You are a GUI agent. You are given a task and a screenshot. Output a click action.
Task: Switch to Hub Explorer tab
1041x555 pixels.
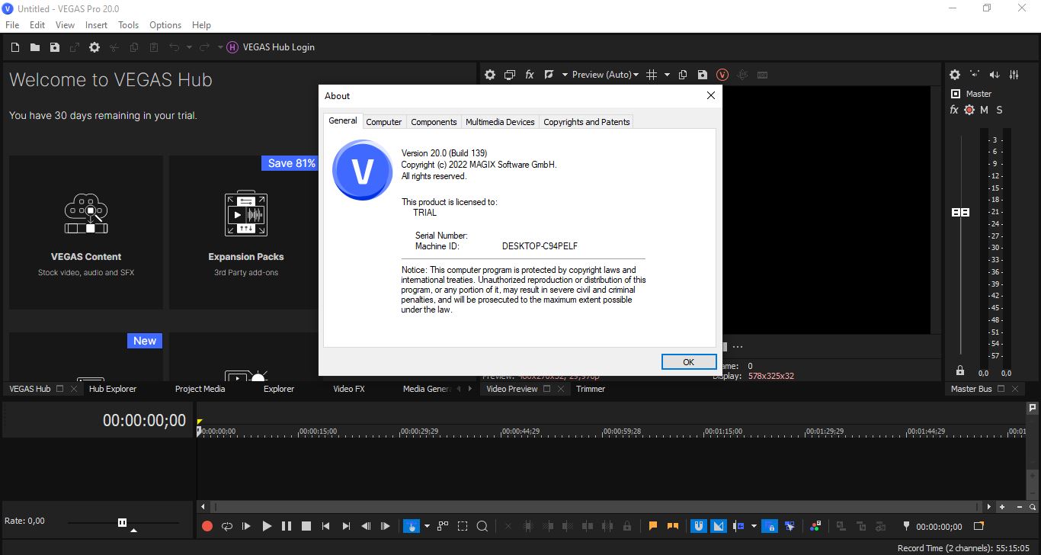113,389
